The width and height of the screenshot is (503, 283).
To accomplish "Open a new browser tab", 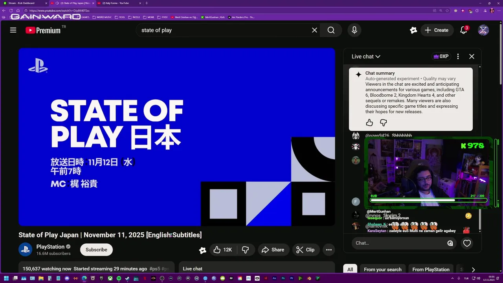I will (147, 3).
